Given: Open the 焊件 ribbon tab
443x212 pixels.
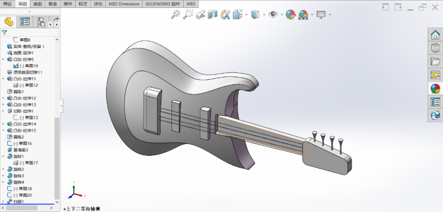Looking at the screenshot, I should coord(68,4).
